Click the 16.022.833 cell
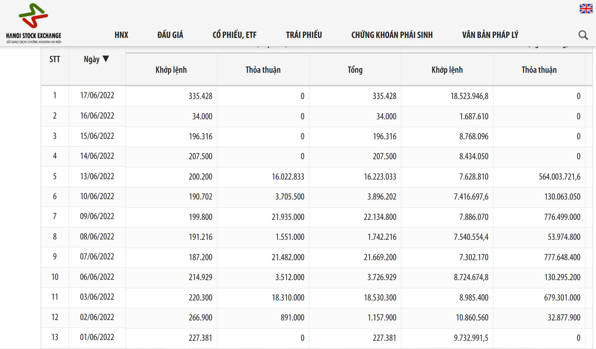The height and width of the screenshot is (349, 596). (x=288, y=177)
